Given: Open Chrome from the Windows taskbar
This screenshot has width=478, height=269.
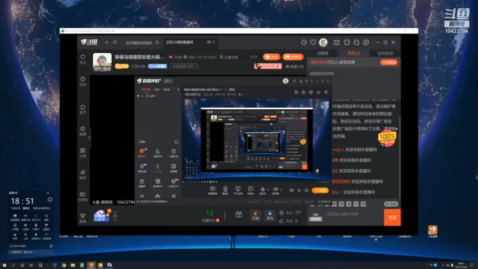Looking at the screenshot, I should pos(64,265).
